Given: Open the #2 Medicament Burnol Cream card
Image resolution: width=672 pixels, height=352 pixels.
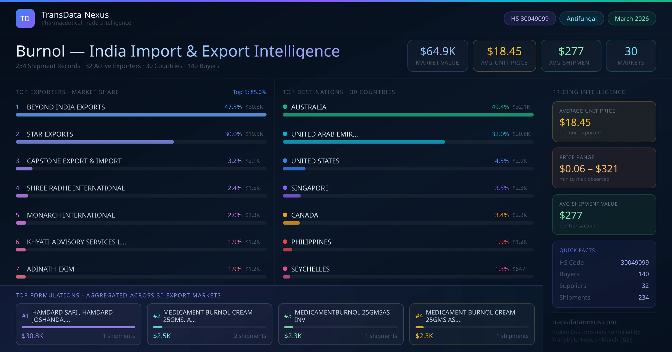Looking at the screenshot, I should (x=209, y=324).
